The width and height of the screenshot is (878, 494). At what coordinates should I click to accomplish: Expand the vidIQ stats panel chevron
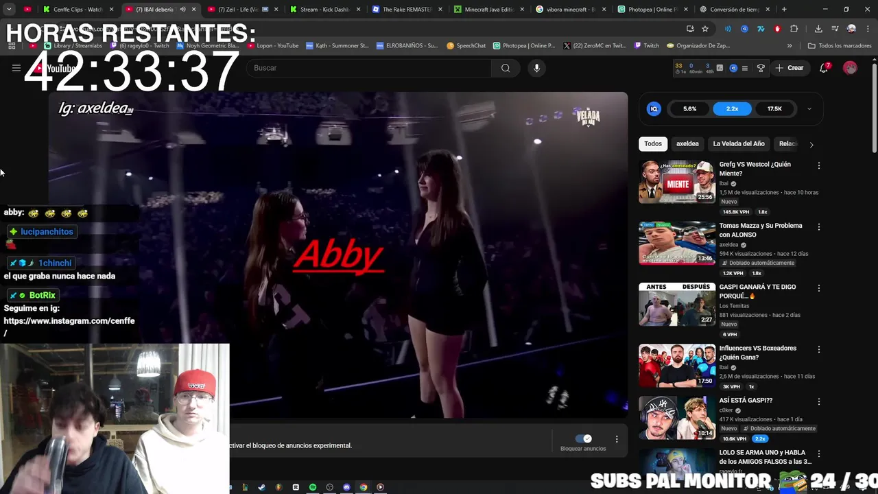[809, 108]
